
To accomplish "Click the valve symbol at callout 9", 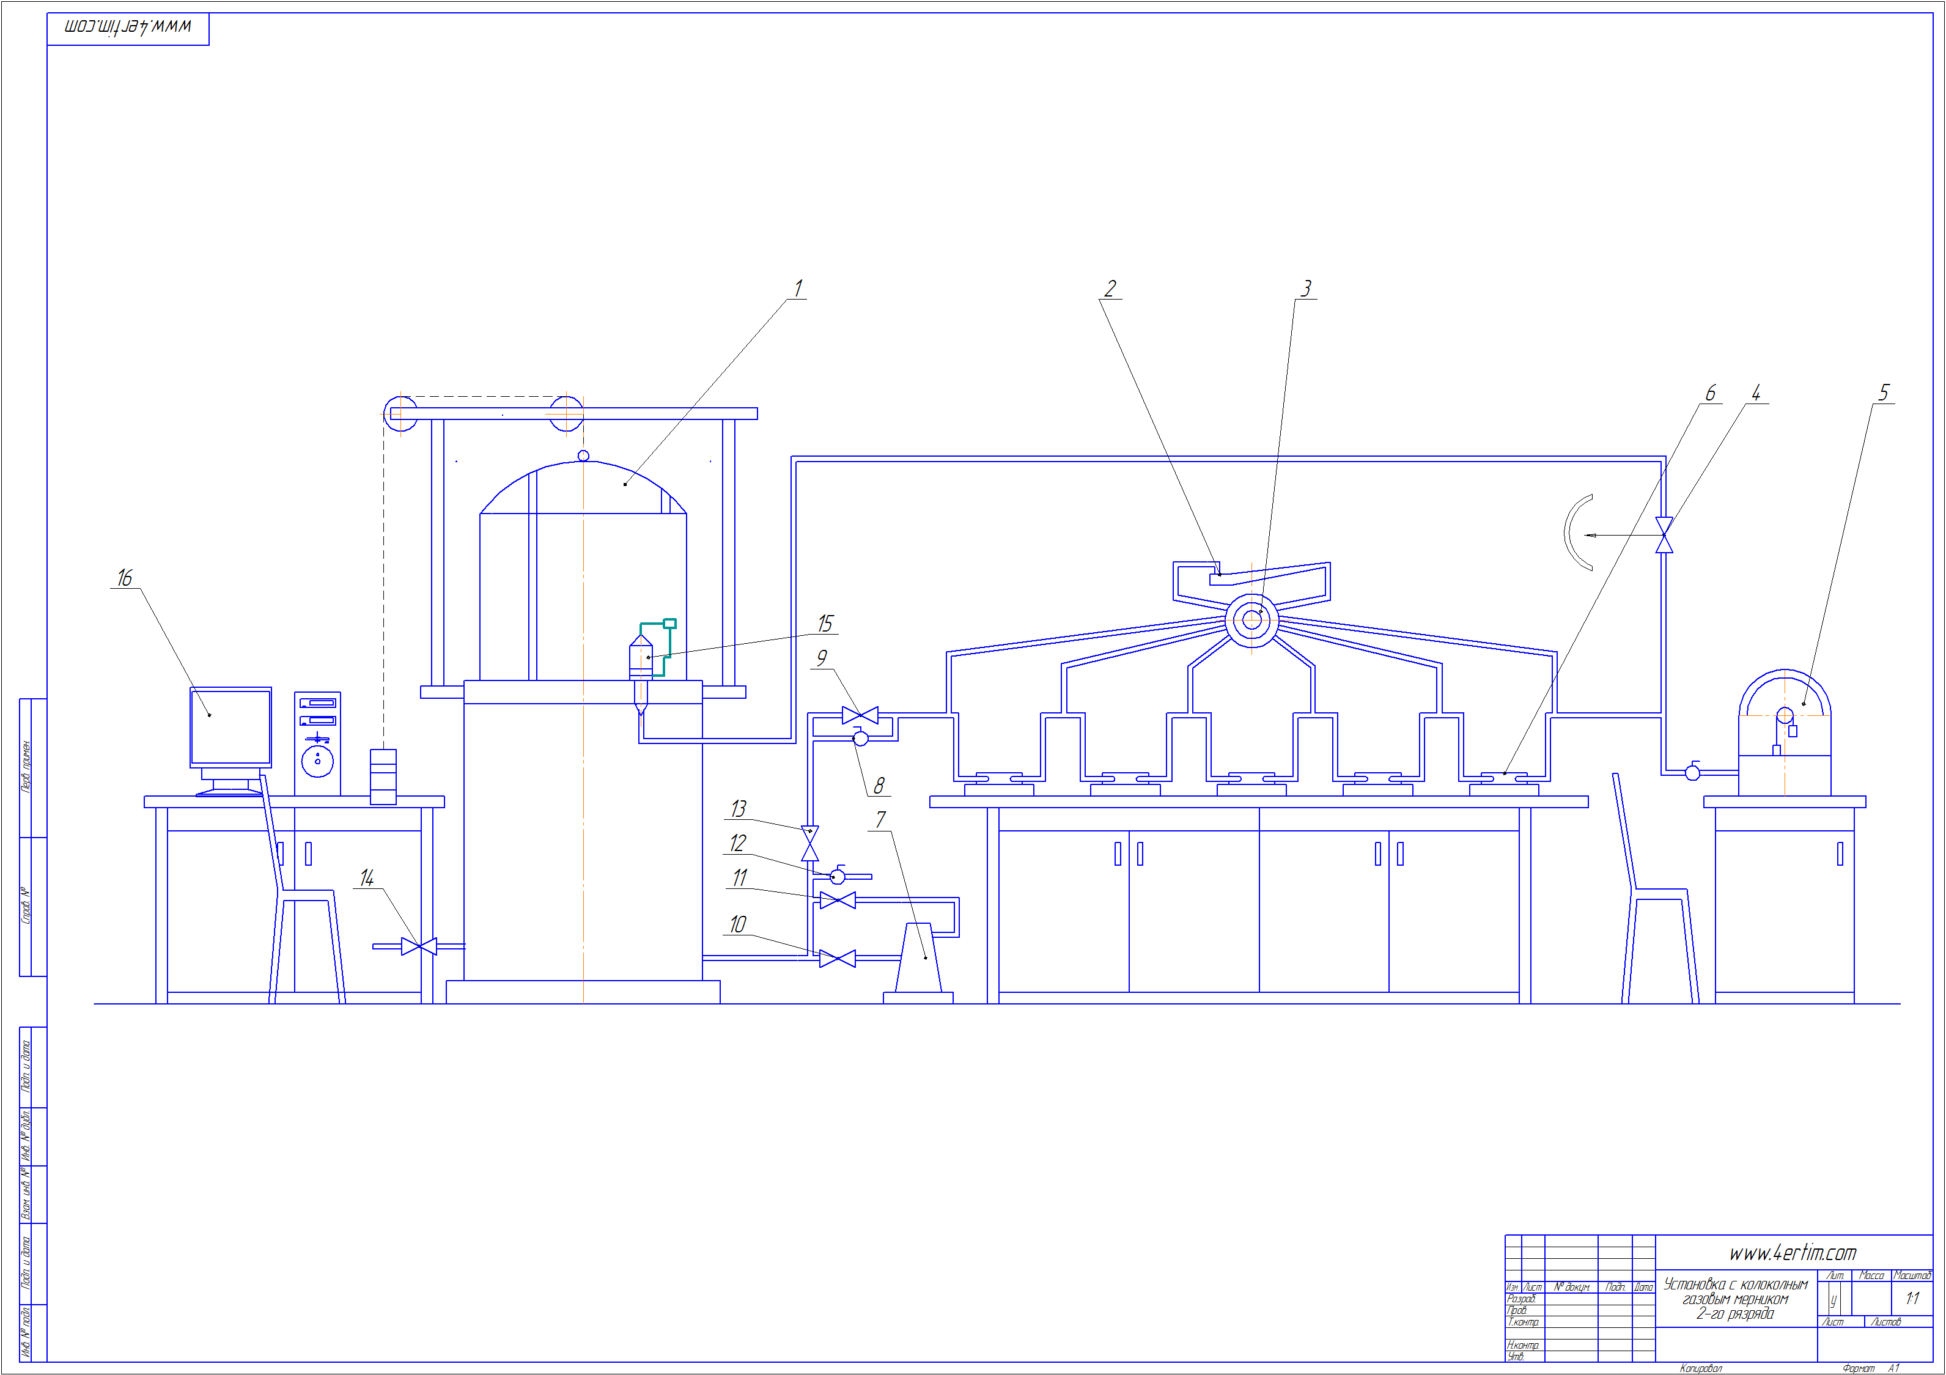I will click(860, 715).
